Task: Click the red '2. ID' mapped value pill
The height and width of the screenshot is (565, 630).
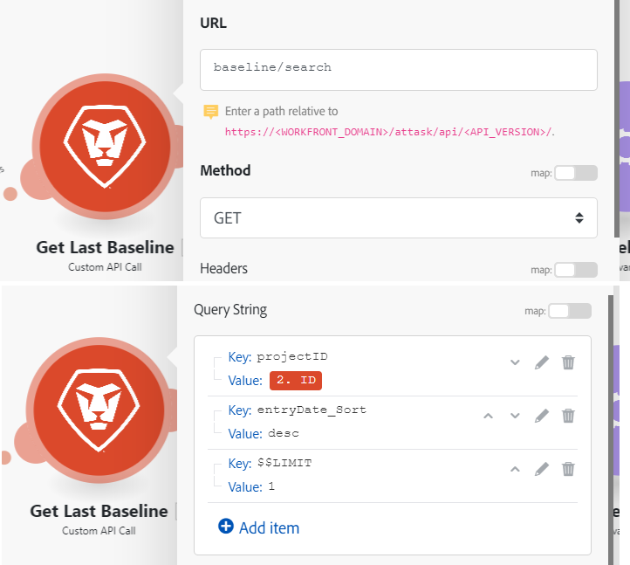Action: tap(296, 381)
